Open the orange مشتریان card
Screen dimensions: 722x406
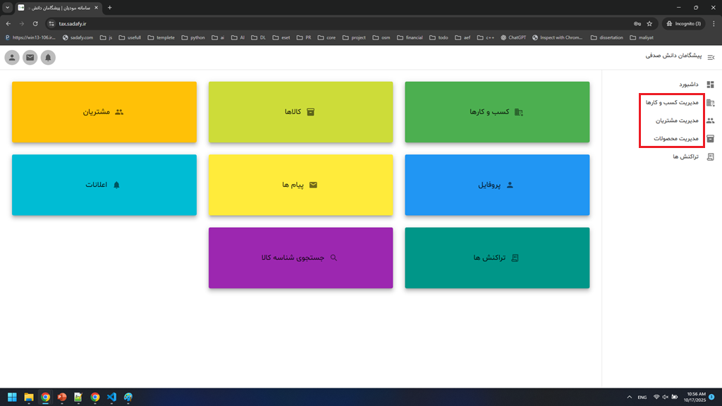pyautogui.click(x=104, y=112)
